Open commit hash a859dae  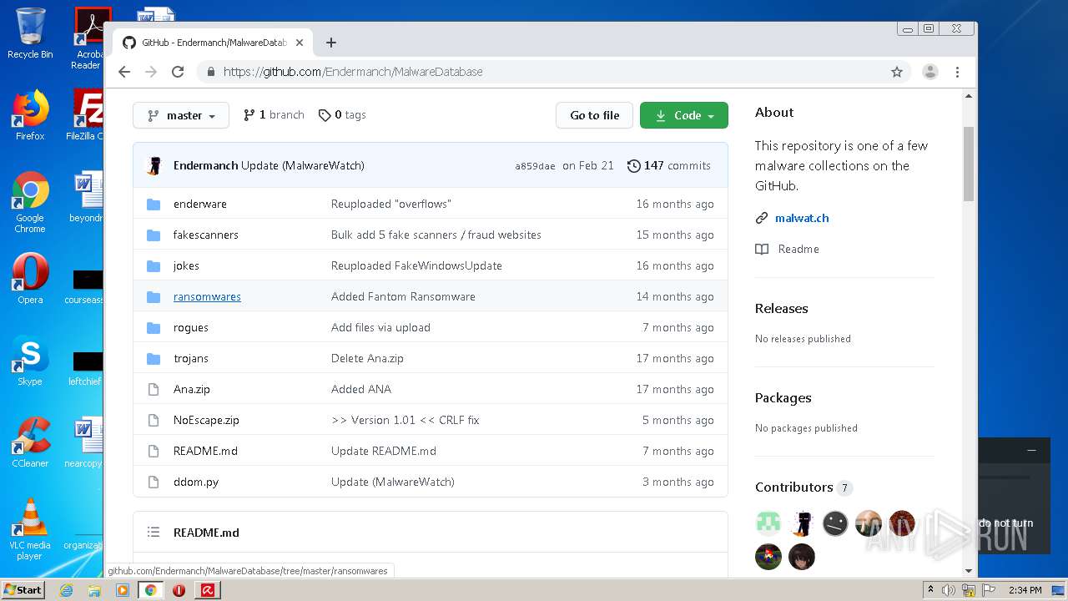[x=535, y=166]
